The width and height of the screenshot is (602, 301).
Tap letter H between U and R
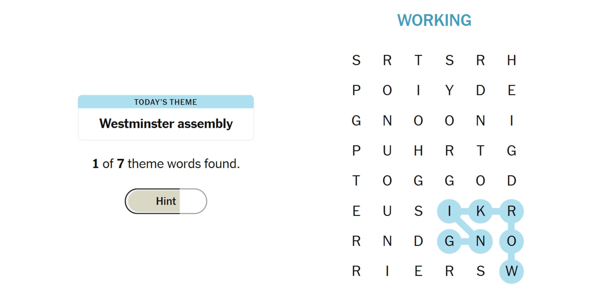(x=418, y=150)
